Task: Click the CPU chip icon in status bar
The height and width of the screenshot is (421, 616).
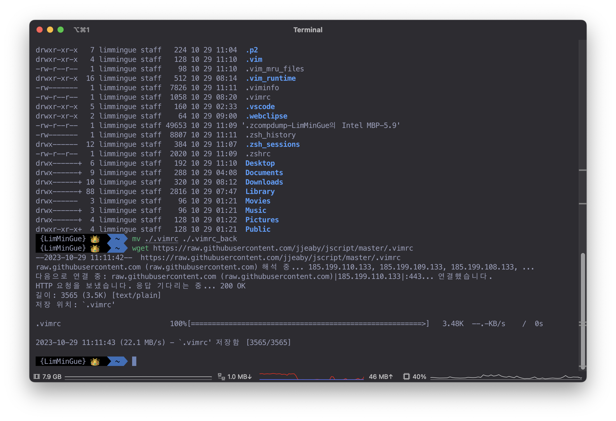Action: (x=406, y=376)
